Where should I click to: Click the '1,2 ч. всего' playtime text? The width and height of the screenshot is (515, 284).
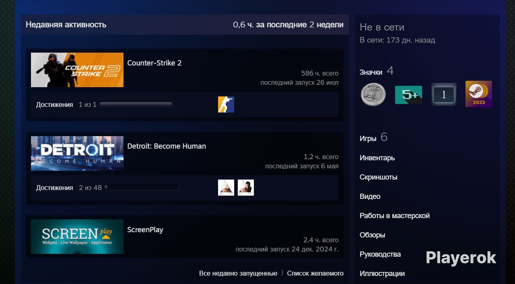[x=321, y=157]
